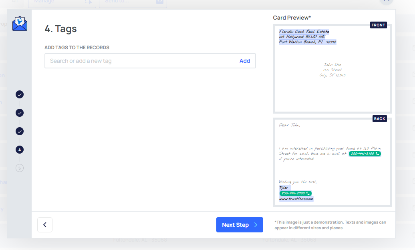This screenshot has height=250, width=415.
Task: Open the blurred Manage dropdown behind dialog
Action: pos(62,3)
